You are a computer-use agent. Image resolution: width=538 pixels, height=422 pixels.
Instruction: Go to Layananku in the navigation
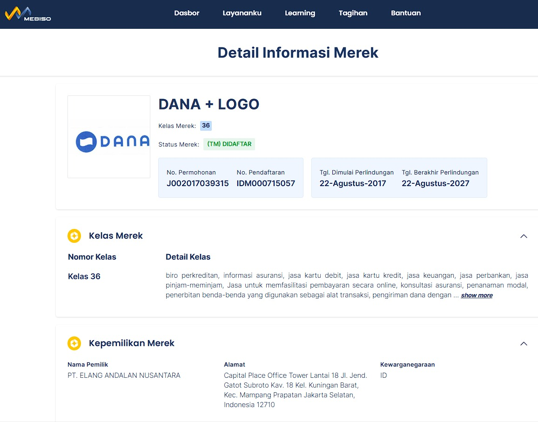pyautogui.click(x=242, y=13)
